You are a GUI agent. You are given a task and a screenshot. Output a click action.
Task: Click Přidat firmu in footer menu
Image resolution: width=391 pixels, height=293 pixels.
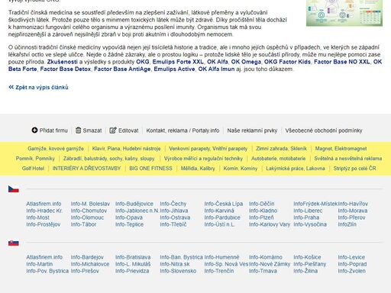pos(53,130)
